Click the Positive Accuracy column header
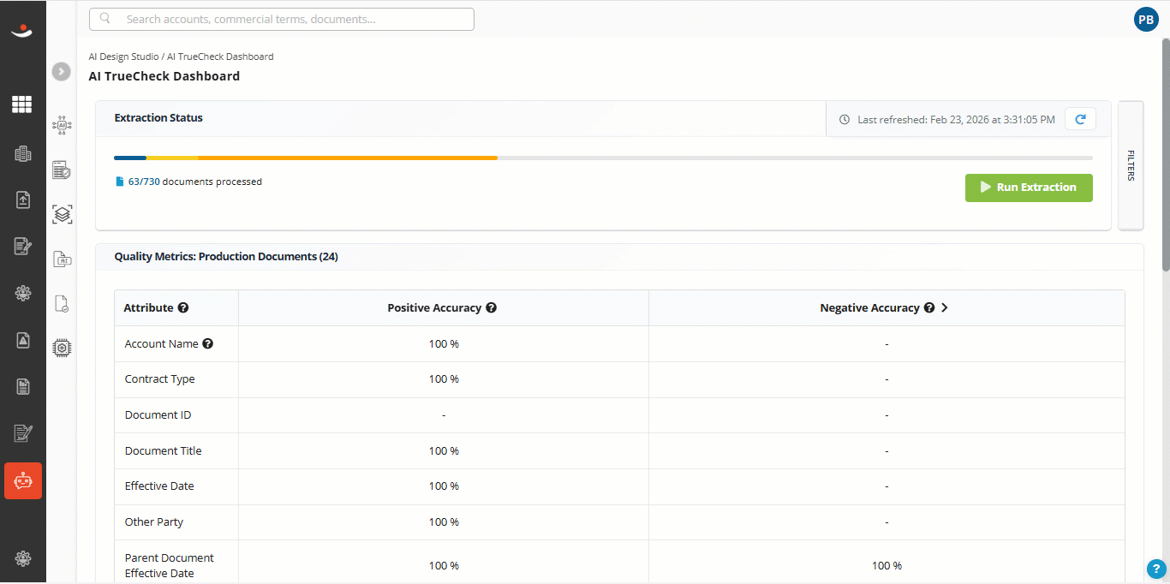The height and width of the screenshot is (584, 1170). (x=444, y=307)
